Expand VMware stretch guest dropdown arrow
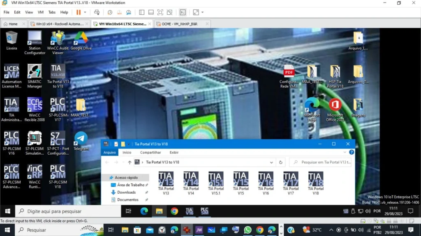 tap(202, 12)
